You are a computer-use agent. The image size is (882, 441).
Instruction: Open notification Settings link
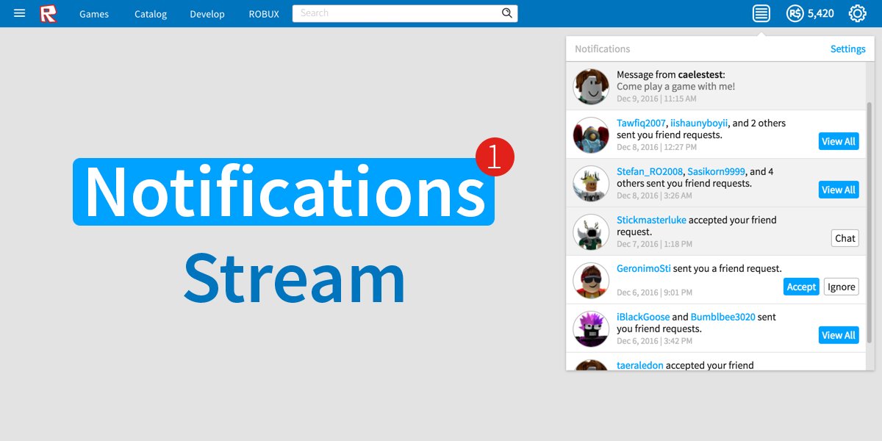tap(848, 49)
